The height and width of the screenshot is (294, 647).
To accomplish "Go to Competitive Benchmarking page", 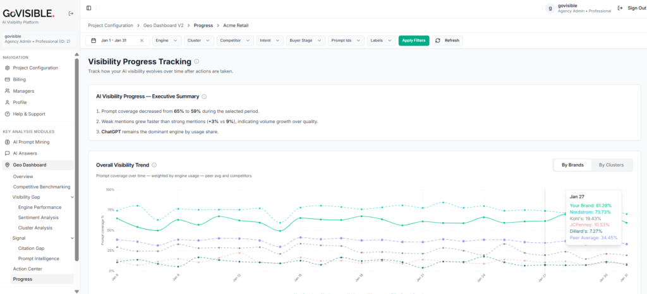I will tap(42, 187).
